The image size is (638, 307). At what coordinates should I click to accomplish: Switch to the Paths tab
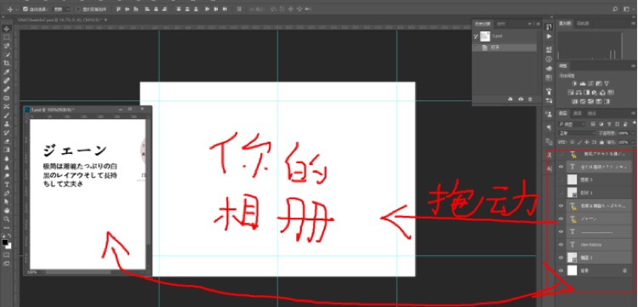592,113
